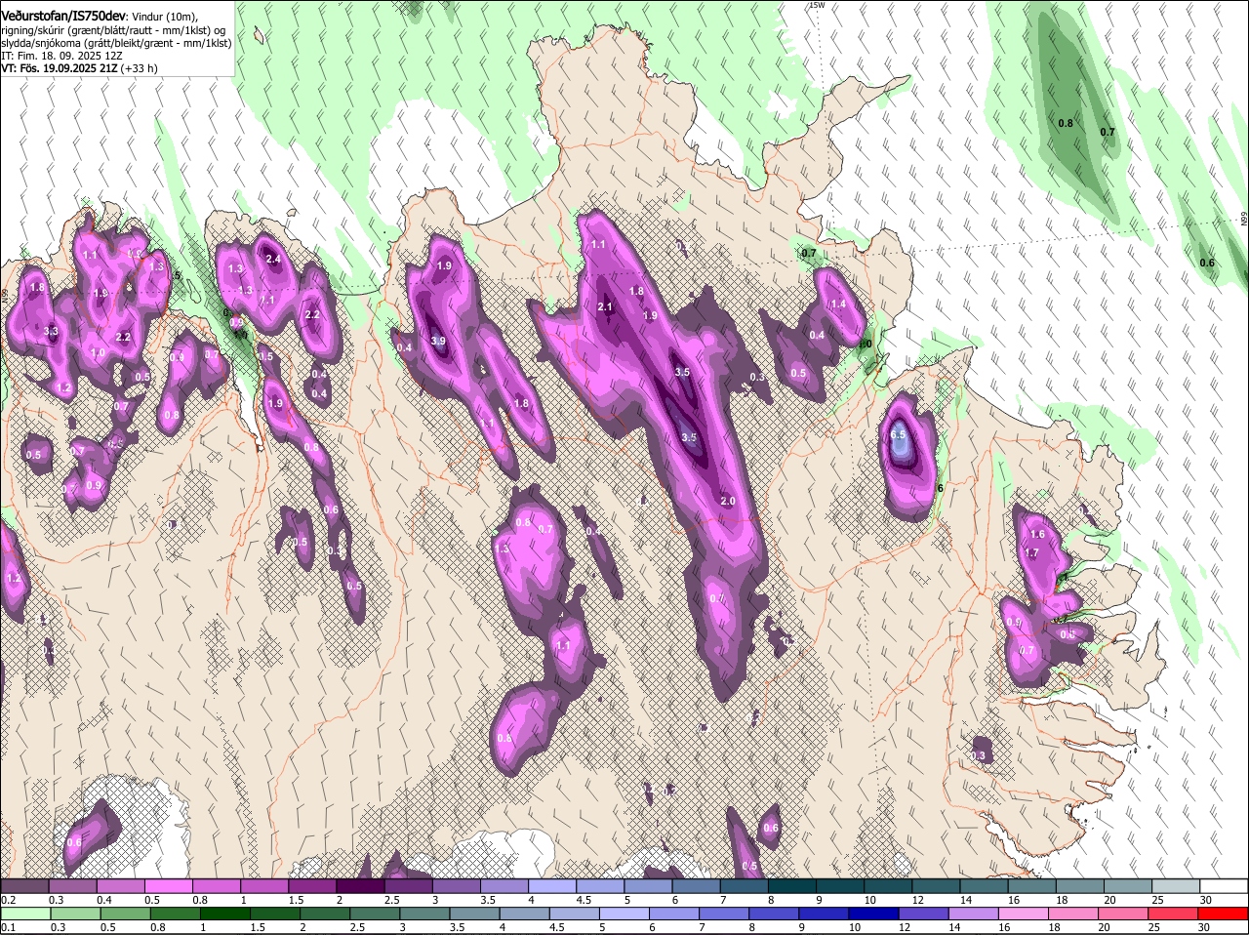Click the 12 label on the lower legend
1249x935 pixels.
click(x=905, y=927)
